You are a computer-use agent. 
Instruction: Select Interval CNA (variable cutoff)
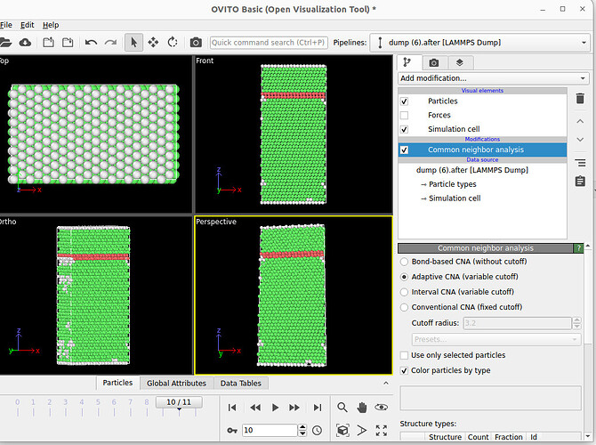(405, 292)
